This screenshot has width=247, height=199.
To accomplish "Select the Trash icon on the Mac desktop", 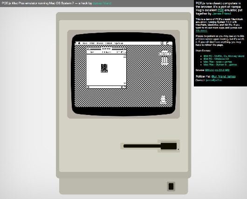I will pos(164,100).
